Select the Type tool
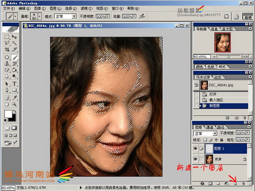This screenshot has width=255, height=191. pyautogui.click(x=14, y=84)
